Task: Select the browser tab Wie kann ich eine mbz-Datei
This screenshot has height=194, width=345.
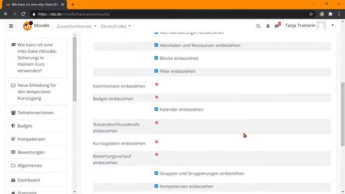Action: pos(34,5)
